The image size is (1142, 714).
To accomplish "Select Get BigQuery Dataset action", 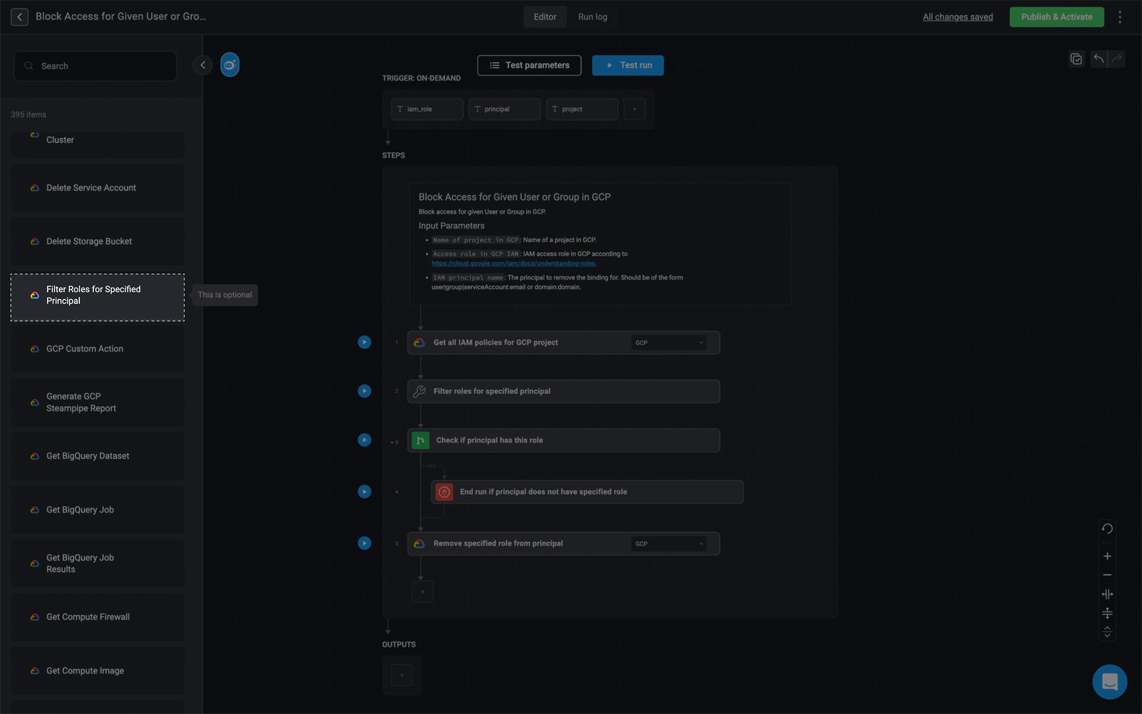I will [97, 456].
